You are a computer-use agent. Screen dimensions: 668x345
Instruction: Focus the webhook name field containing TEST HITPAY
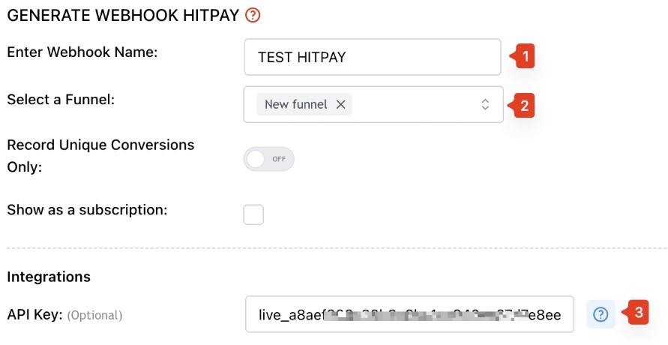coord(373,57)
